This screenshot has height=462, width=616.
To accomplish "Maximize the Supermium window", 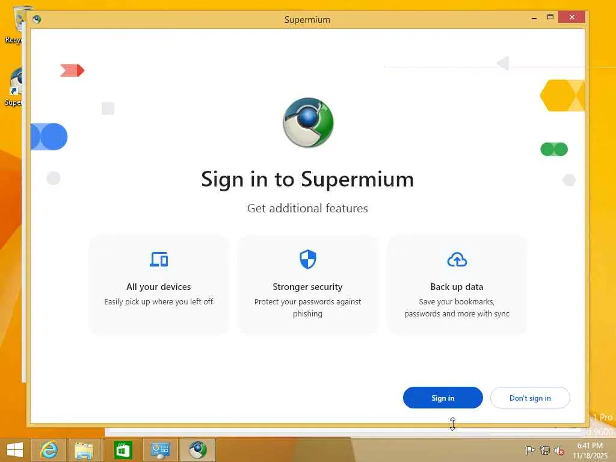I will [x=550, y=17].
